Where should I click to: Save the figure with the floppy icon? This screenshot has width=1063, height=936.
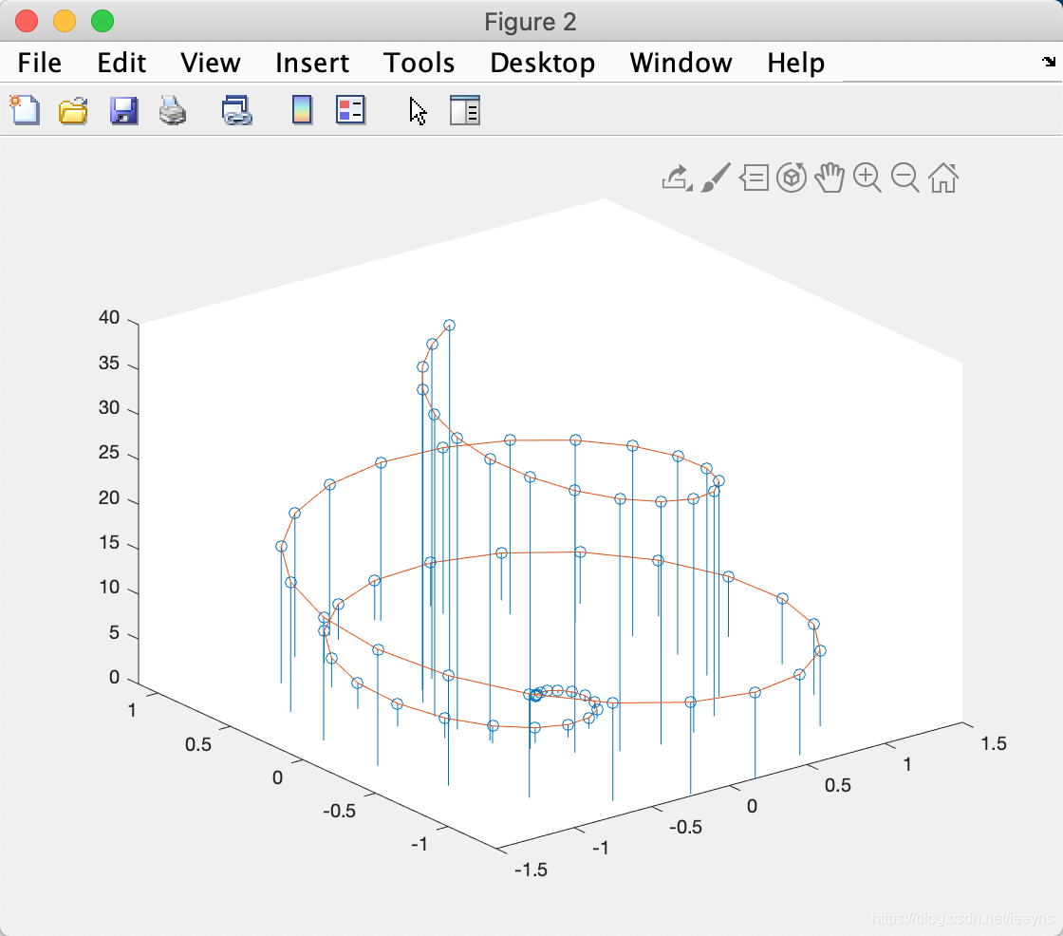click(123, 110)
